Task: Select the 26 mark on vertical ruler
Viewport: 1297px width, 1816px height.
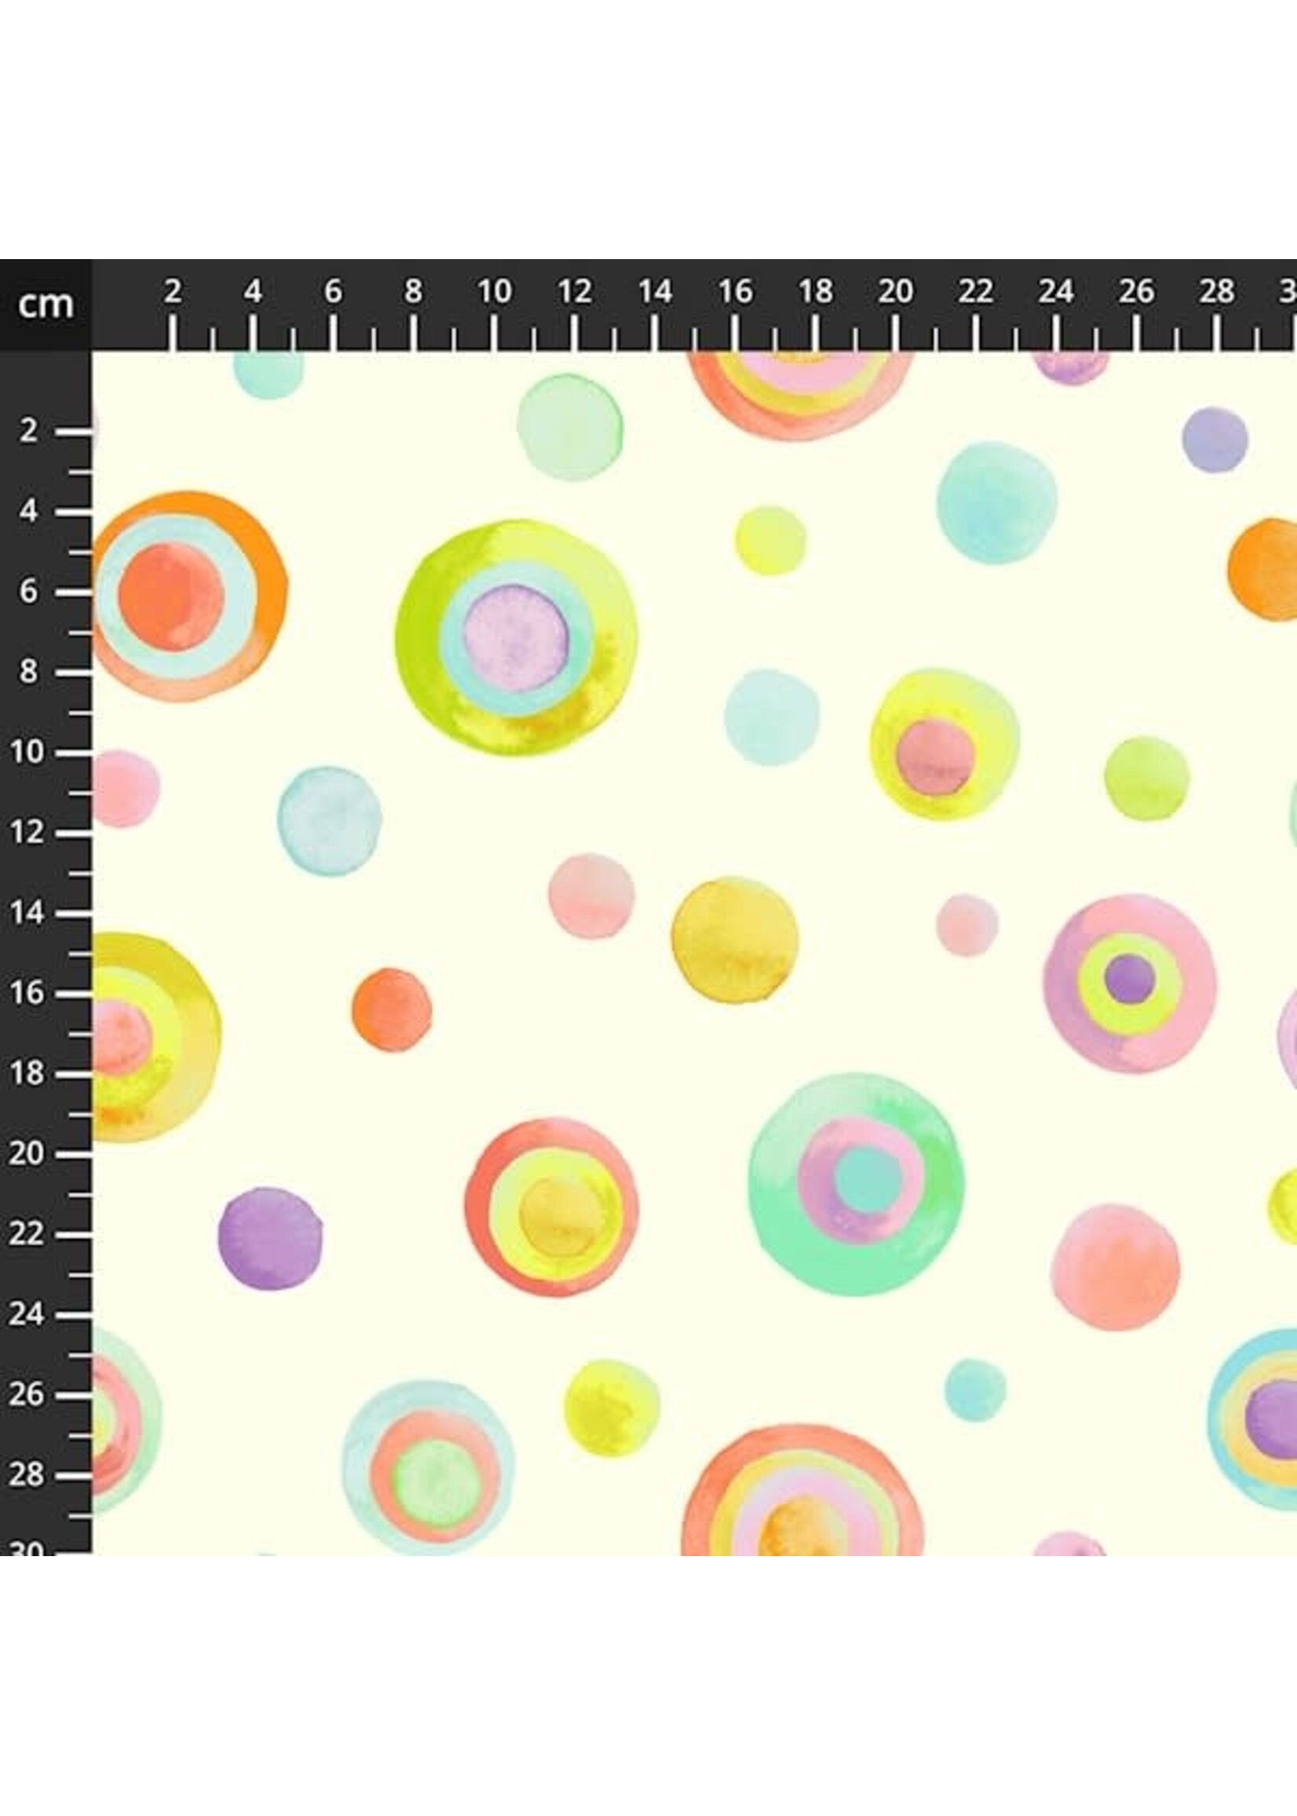Action: pos(28,1394)
